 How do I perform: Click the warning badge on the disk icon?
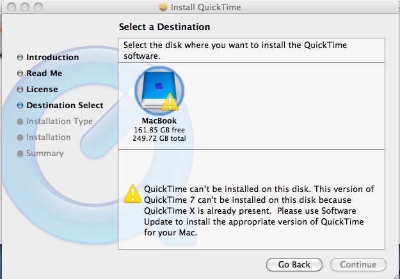coord(170,102)
